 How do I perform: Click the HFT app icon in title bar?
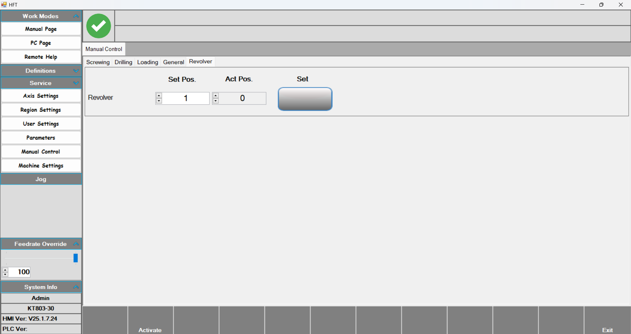point(4,5)
